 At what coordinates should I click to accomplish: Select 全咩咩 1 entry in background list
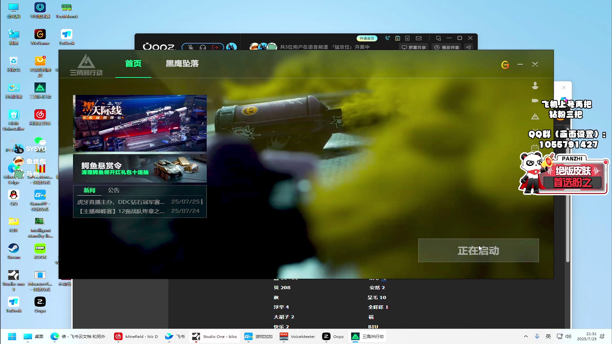tap(378, 307)
